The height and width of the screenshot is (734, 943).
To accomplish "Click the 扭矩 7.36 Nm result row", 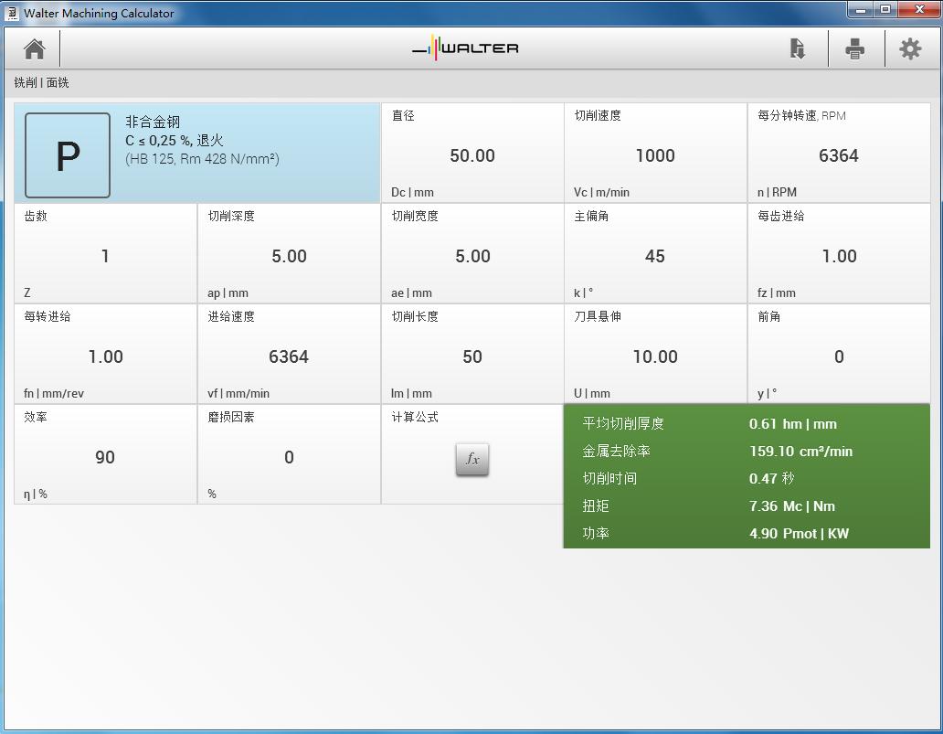I will tap(747, 506).
